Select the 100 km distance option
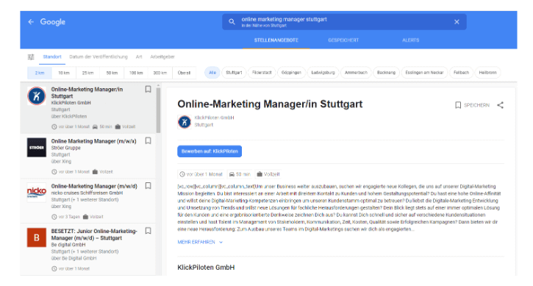Image resolution: width=533 pixels, height=286 pixels. point(136,73)
